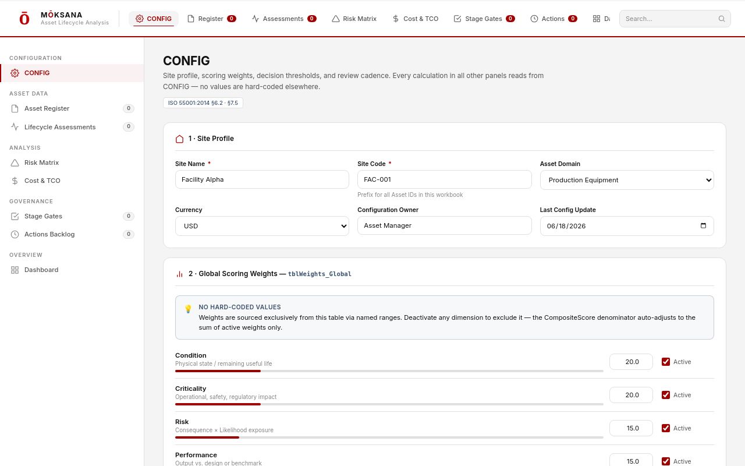Click the Cost & TCO tab dollar icon
745x466 pixels.
[x=396, y=19]
